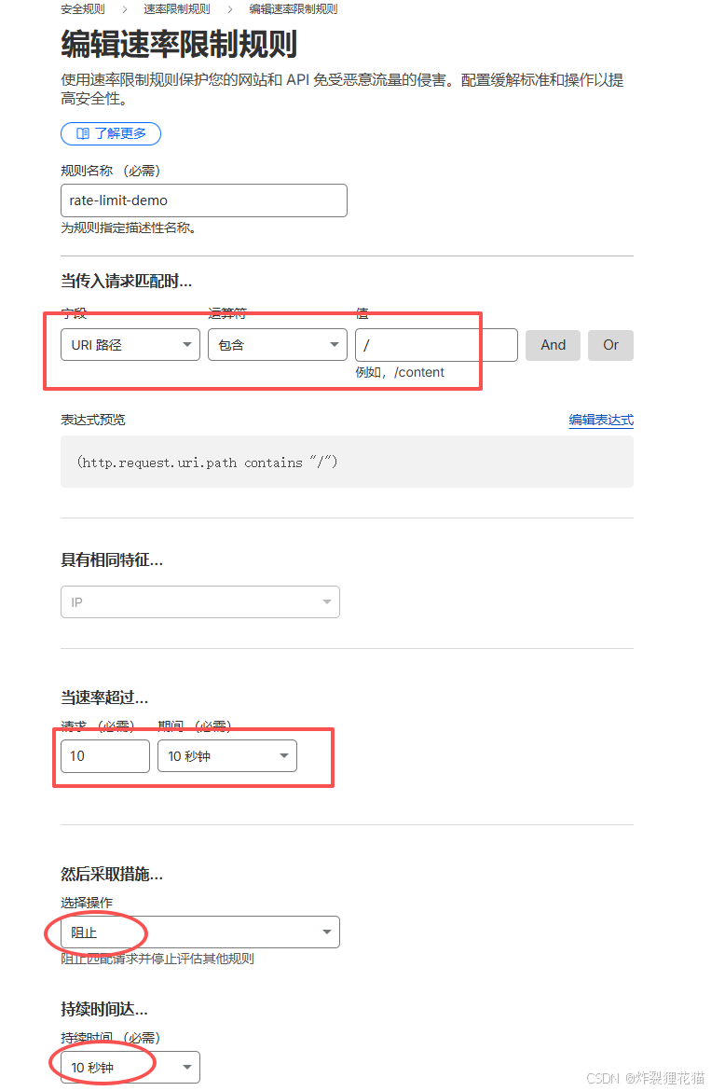Click the Or button
The image size is (711, 1091).
610,345
